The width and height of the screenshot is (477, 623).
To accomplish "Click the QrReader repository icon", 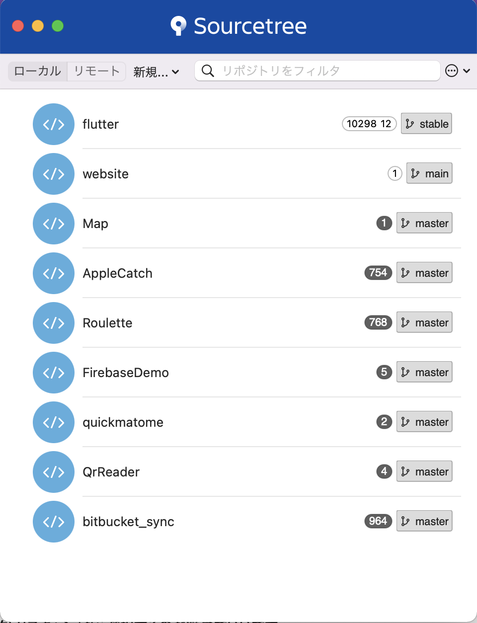I will pyautogui.click(x=53, y=472).
